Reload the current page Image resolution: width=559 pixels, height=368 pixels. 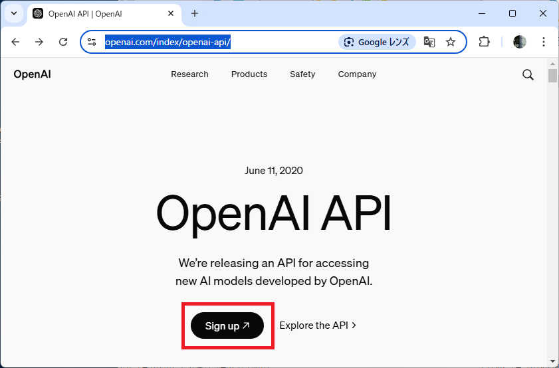point(63,42)
